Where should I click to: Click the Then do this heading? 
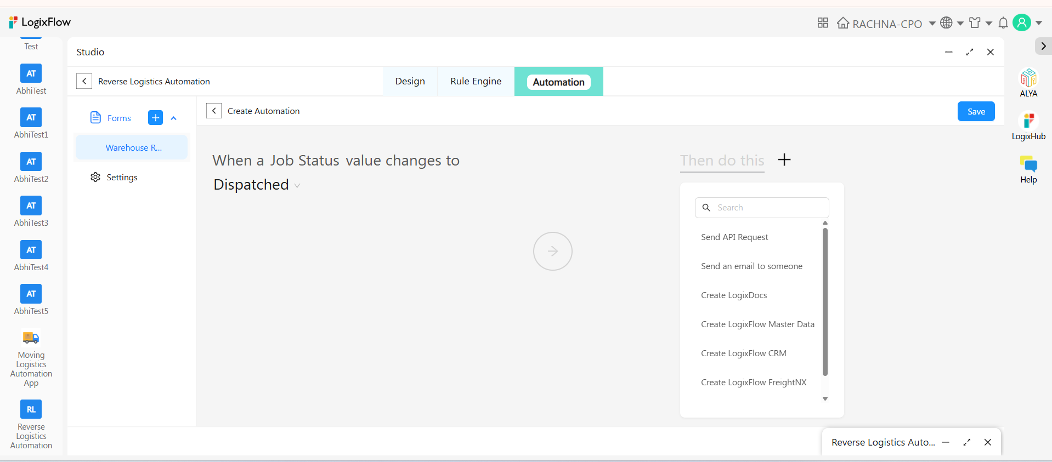tap(722, 161)
